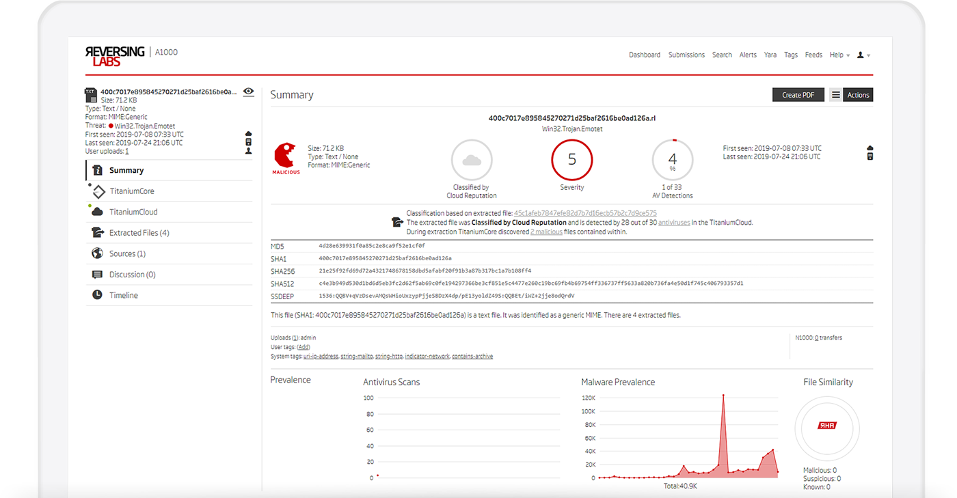Open the Timeline section
957x498 pixels.
pyautogui.click(x=169, y=295)
